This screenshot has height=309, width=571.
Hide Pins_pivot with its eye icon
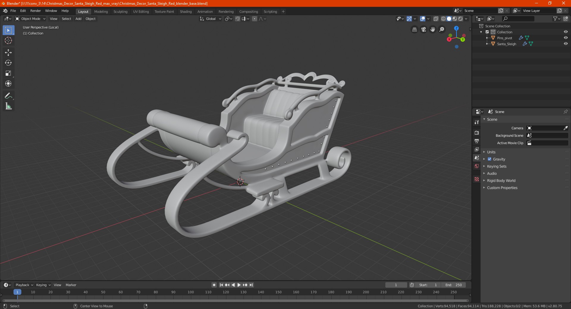565,38
